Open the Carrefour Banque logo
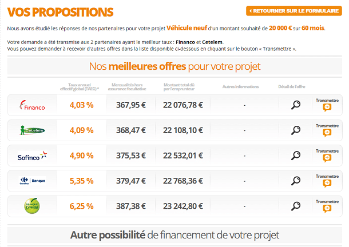The width and height of the screenshot is (349, 247). pos(32,181)
